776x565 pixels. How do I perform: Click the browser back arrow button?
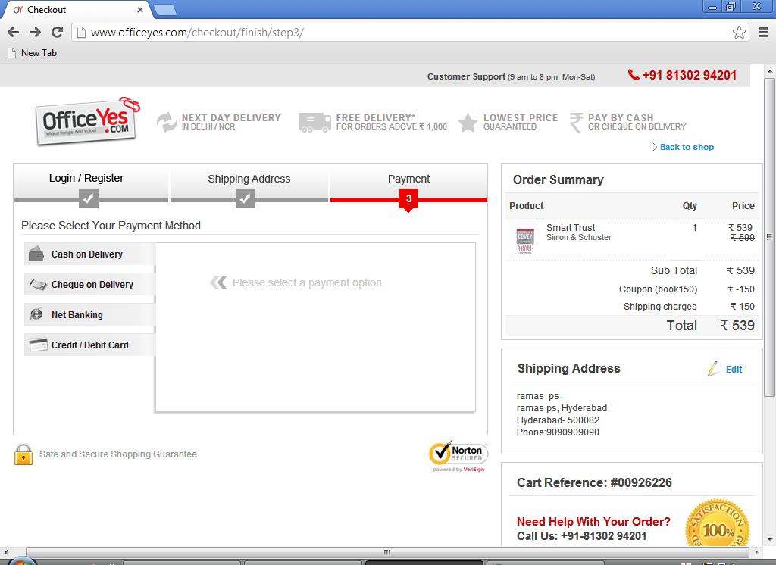point(13,32)
